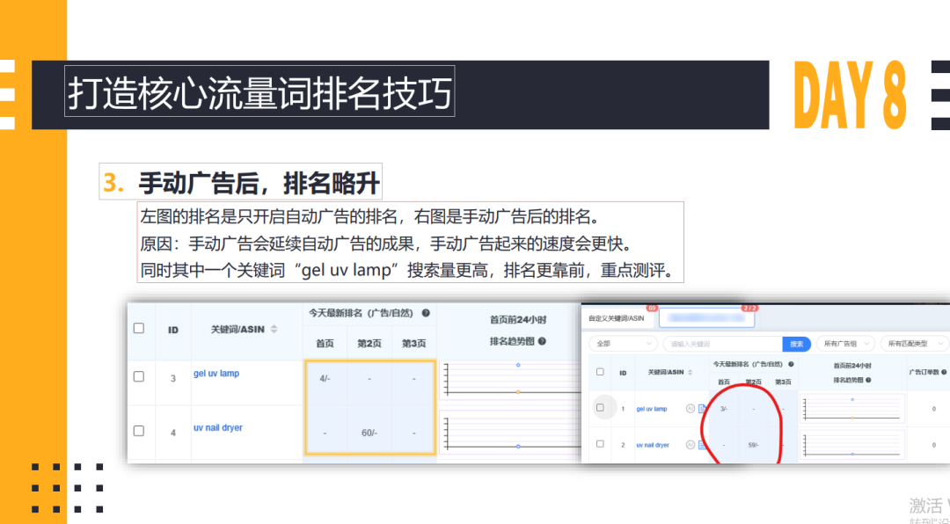This screenshot has width=950, height=524.
Task: Open the 全部 filter dropdown
Action: pos(622,345)
